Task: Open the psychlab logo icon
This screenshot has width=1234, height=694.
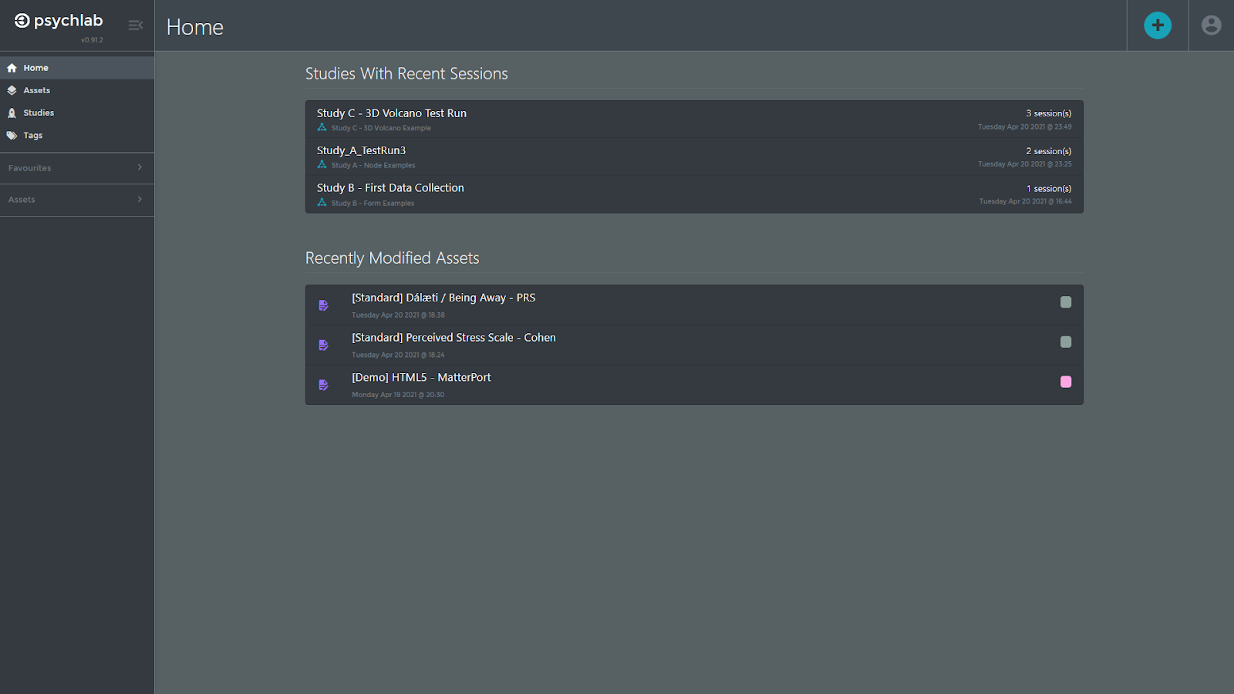Action: [21, 19]
